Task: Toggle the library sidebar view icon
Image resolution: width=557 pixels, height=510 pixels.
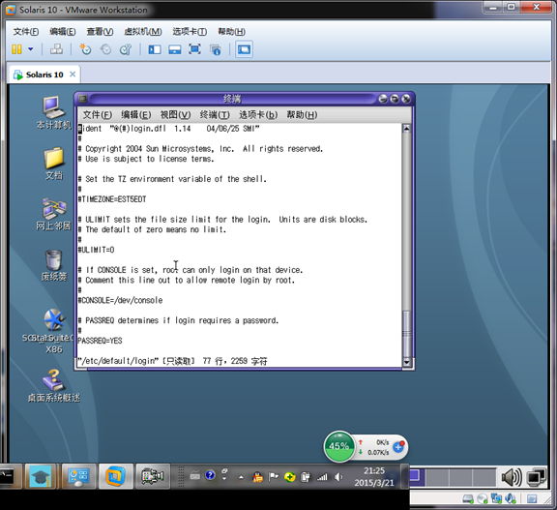Action: click(x=155, y=49)
